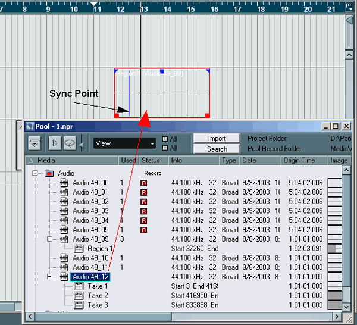Screen dimensions: 357x325
Task: Sort by Status column header
Action: coord(154,161)
